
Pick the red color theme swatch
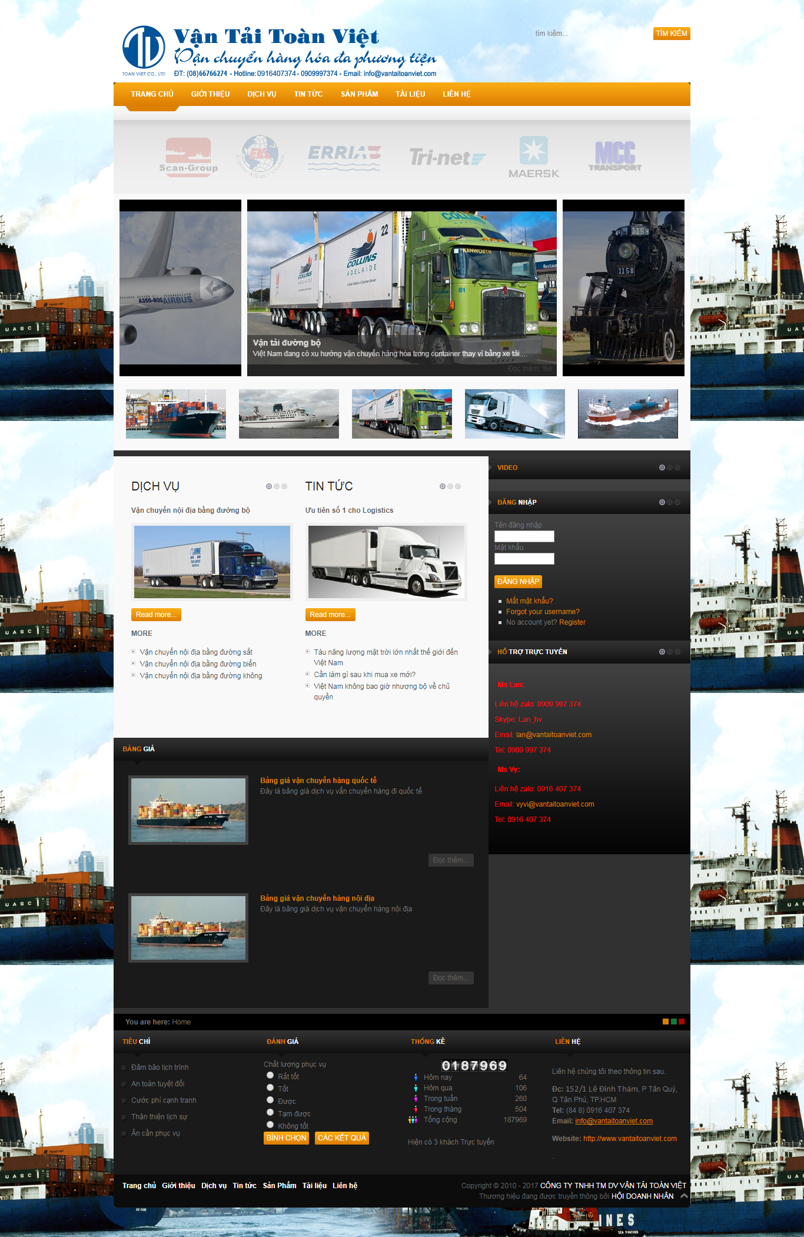(682, 1022)
